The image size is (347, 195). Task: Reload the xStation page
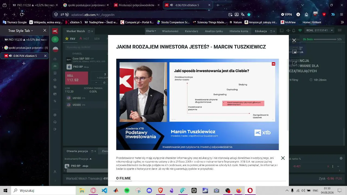pyautogui.click(x=22, y=15)
